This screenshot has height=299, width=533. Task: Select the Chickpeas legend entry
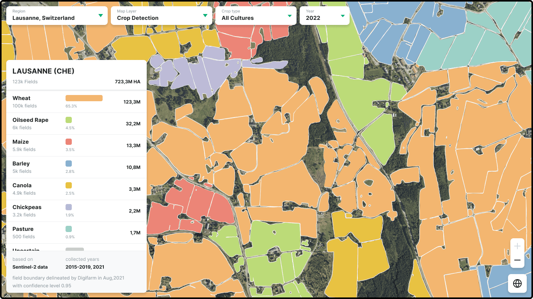pyautogui.click(x=76, y=211)
